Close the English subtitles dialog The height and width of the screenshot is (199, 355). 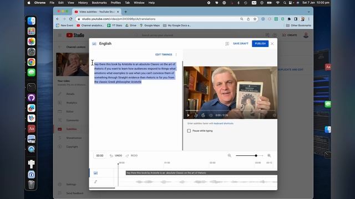click(272, 44)
